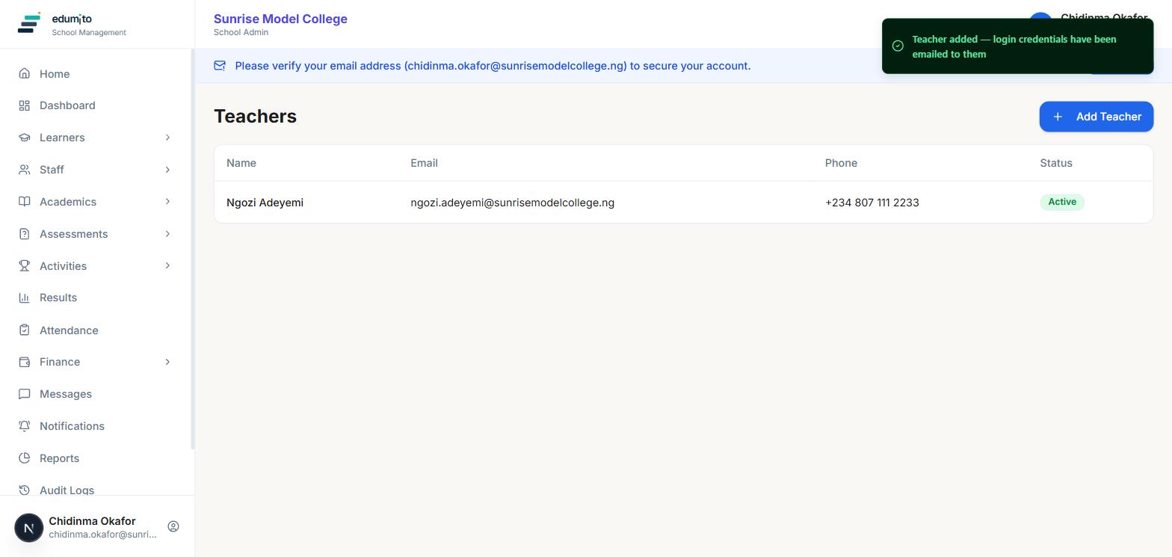Click Sunrise Model College title link
This screenshot has width=1172, height=557.
[280, 19]
